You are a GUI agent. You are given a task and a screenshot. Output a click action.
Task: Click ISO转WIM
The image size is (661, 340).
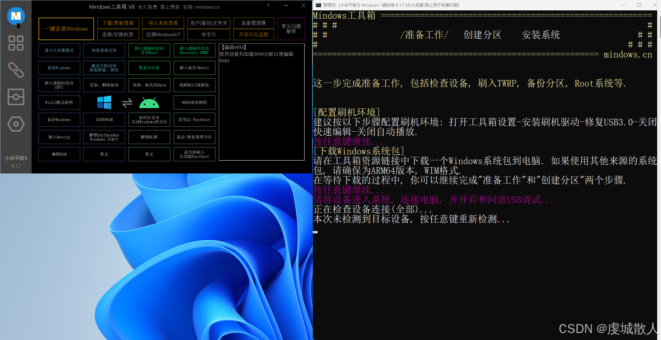tap(104, 120)
